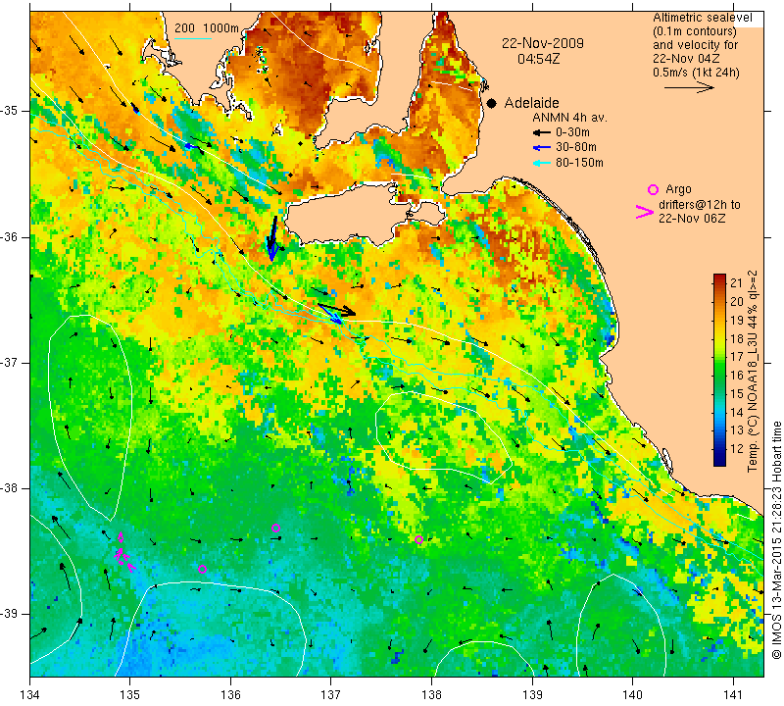This screenshot has width=784, height=706.
Task: Click the 80-150m depth label
Action: (579, 163)
